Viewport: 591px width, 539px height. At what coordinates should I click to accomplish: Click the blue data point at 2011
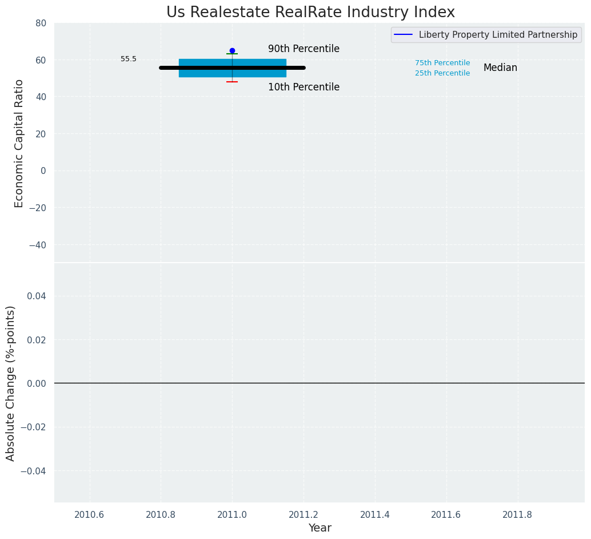coord(232,51)
